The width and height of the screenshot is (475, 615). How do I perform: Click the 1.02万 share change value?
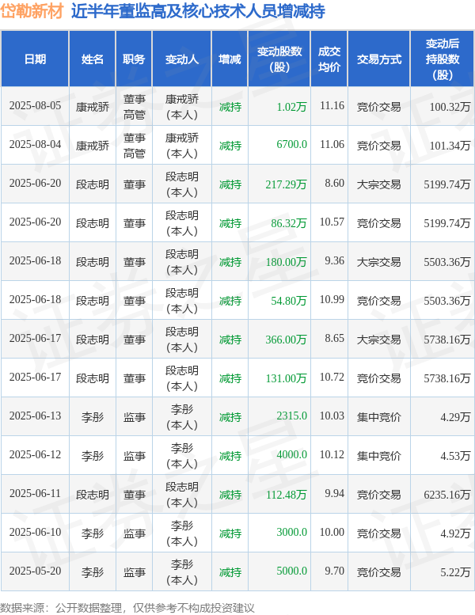click(x=291, y=107)
